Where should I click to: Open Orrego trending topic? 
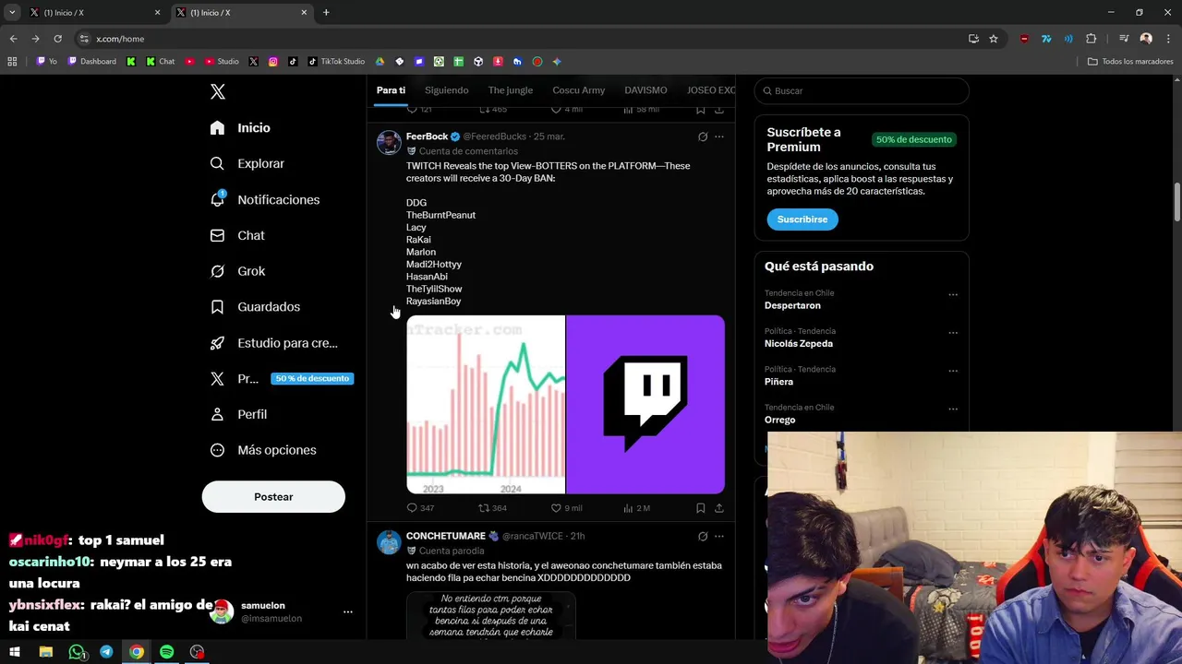pyautogui.click(x=780, y=420)
